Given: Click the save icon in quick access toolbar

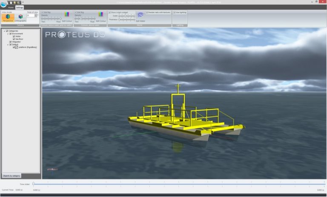Looking at the screenshot, I should pyautogui.click(x=18, y=3).
